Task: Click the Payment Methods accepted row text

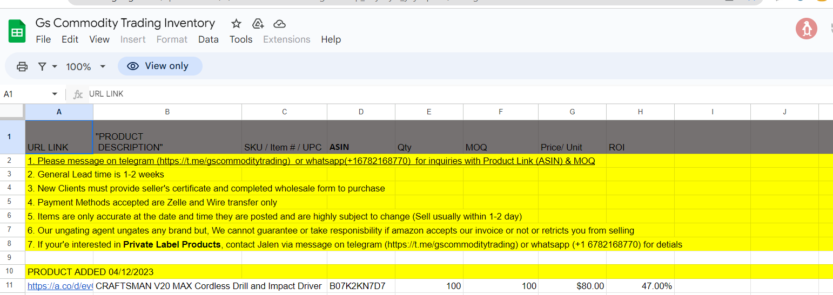Action: tap(152, 203)
